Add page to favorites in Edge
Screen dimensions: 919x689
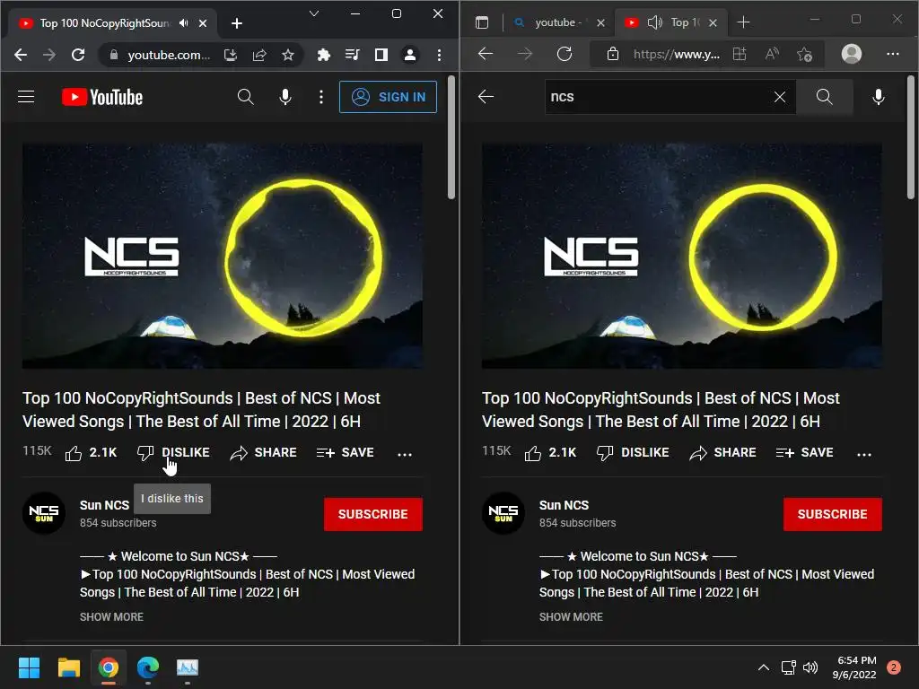point(805,54)
